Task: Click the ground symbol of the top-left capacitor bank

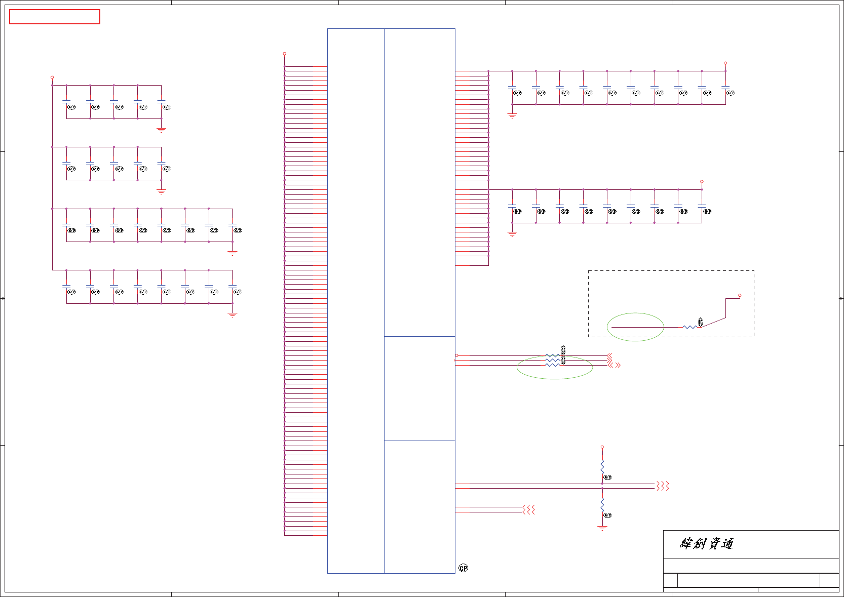Action: click(162, 130)
